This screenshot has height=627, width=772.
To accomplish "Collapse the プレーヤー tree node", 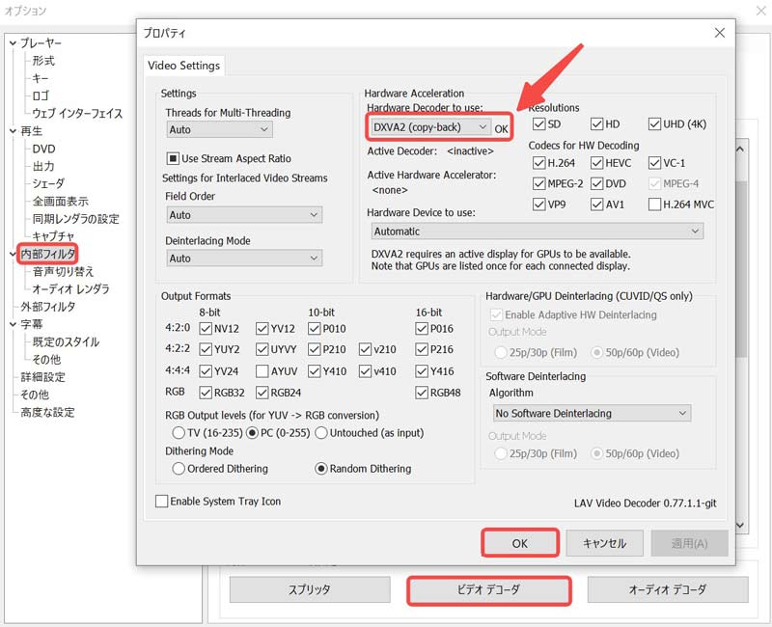I will pos(12,43).
